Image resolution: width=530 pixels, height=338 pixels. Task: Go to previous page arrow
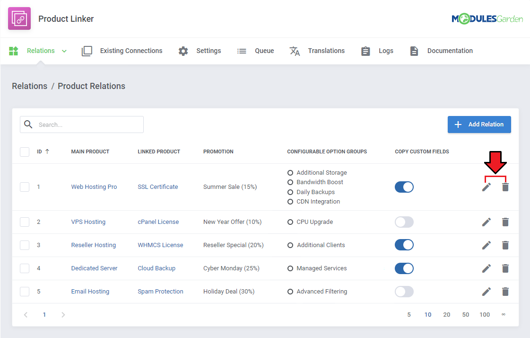26,315
